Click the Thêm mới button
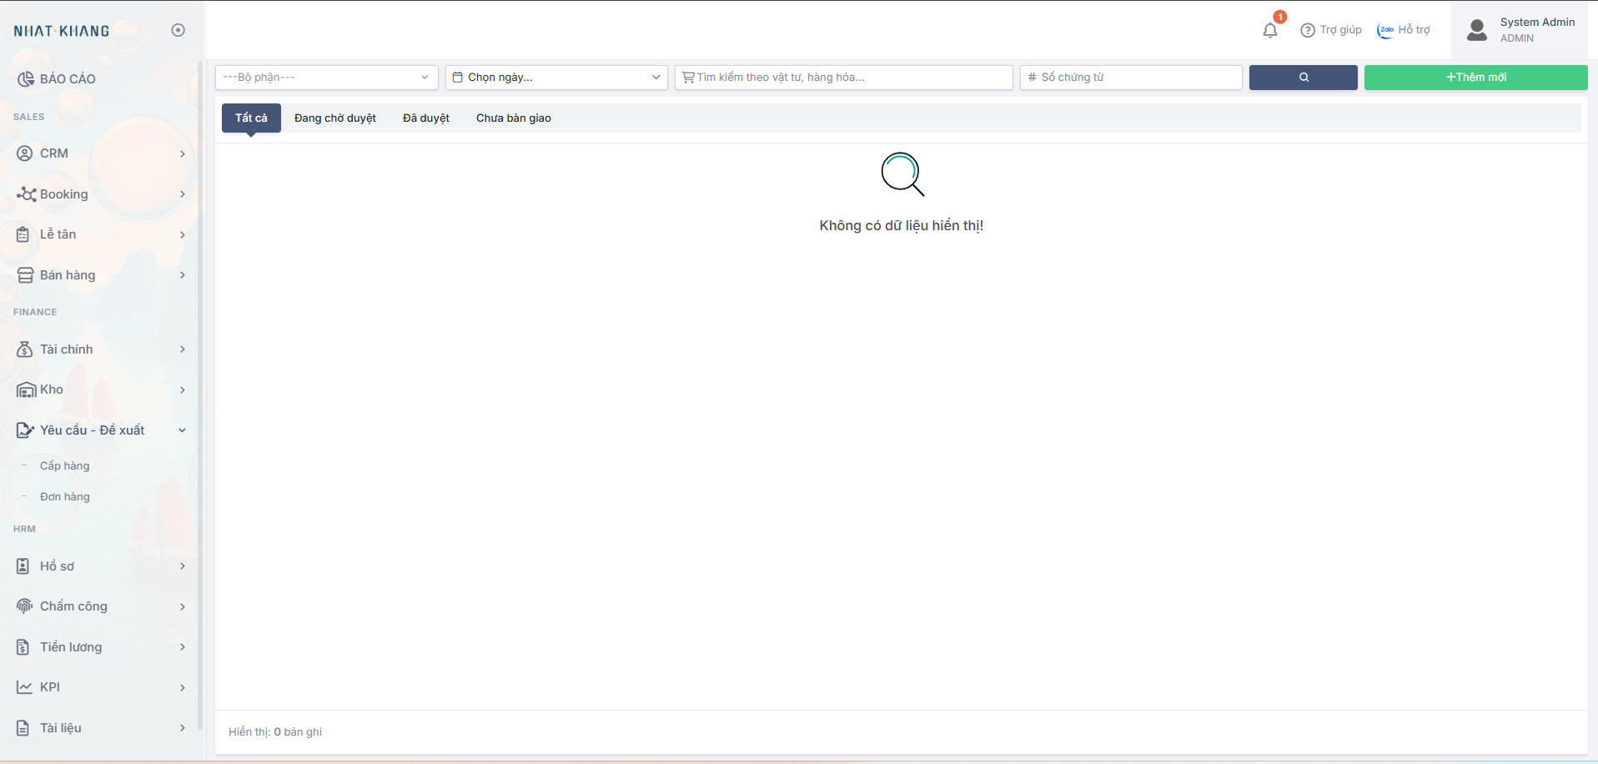1598x764 pixels. pos(1475,78)
